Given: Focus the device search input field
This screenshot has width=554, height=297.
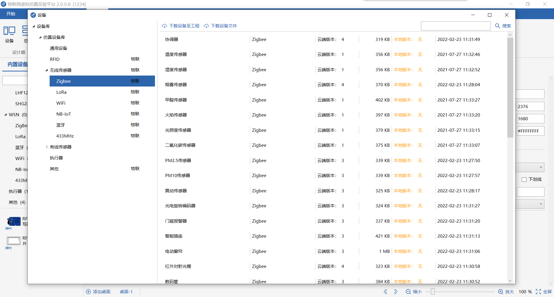Looking at the screenshot, I should pyautogui.click(x=456, y=26).
